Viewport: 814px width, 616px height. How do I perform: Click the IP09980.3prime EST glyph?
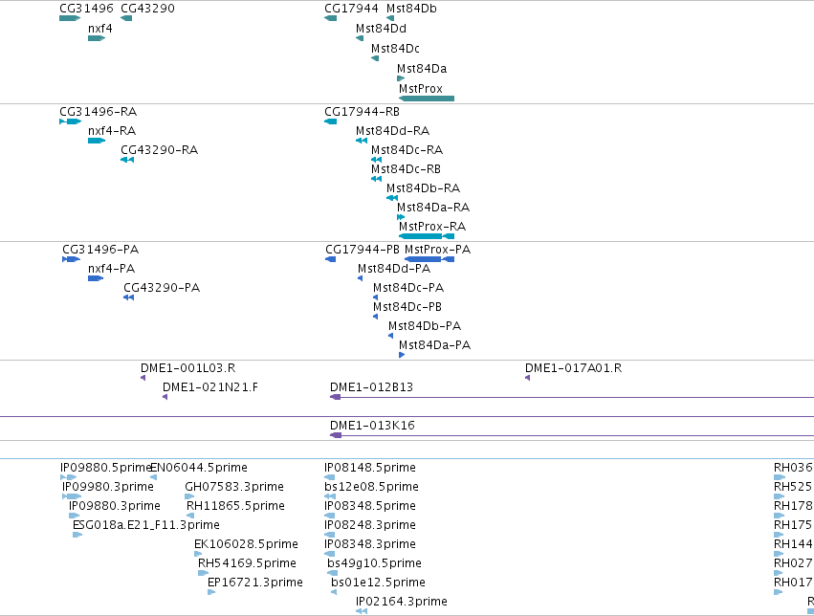[72, 496]
